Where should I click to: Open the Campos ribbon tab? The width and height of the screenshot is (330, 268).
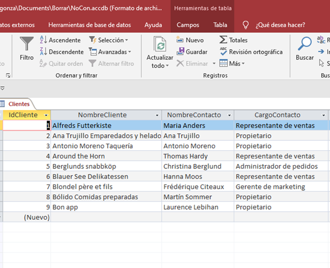coord(188,25)
